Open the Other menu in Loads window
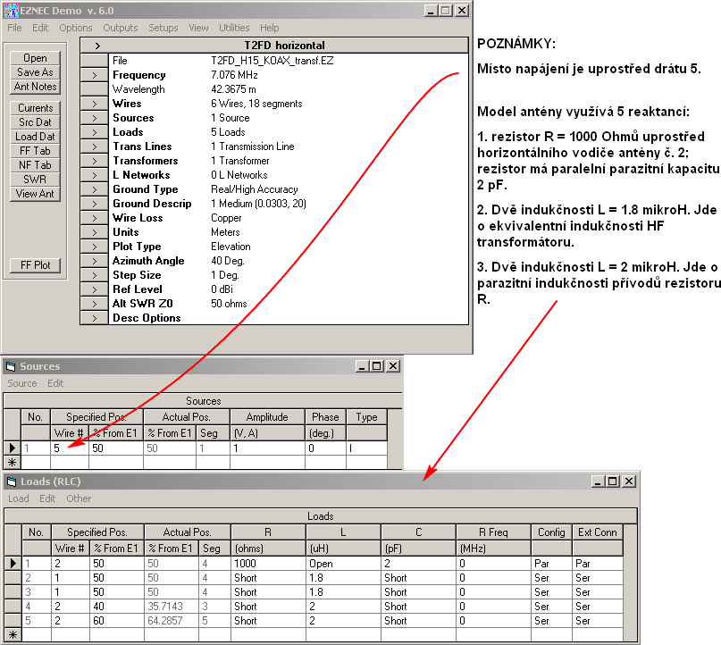This screenshot has height=645, width=721. (79, 498)
